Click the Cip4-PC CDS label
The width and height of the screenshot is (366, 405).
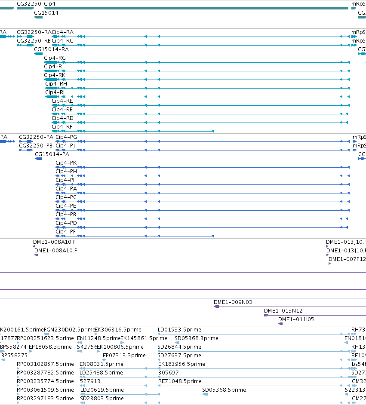(66, 197)
